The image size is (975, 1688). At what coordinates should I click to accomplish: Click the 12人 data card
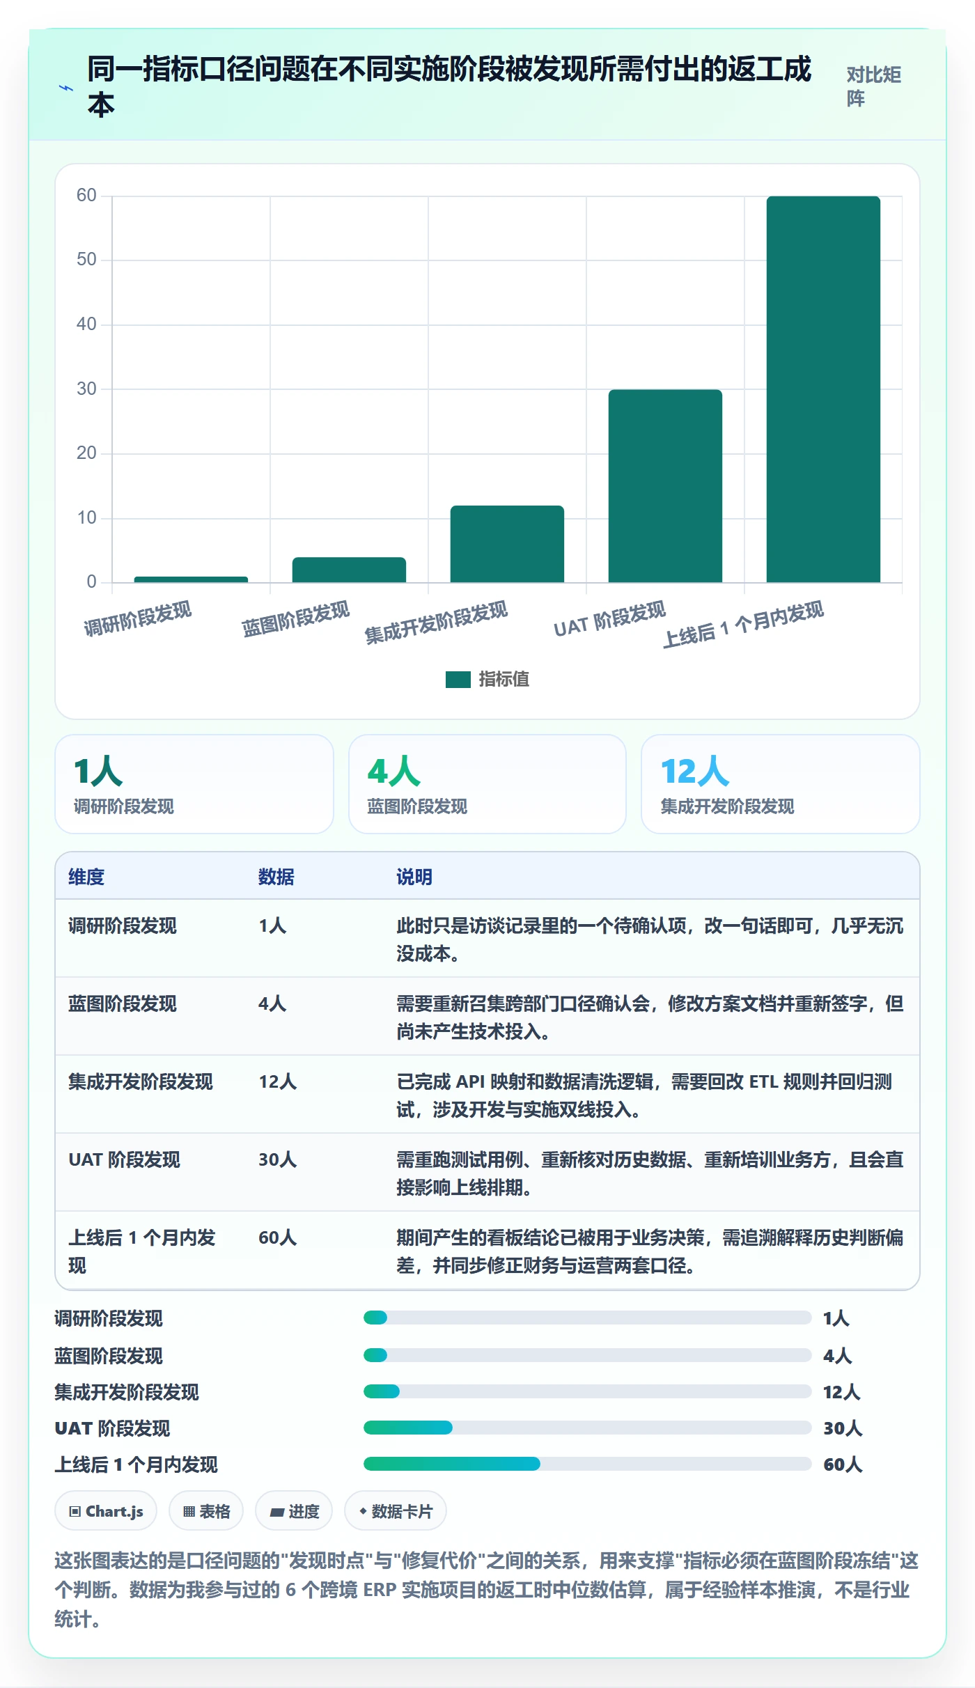pyautogui.click(x=781, y=784)
